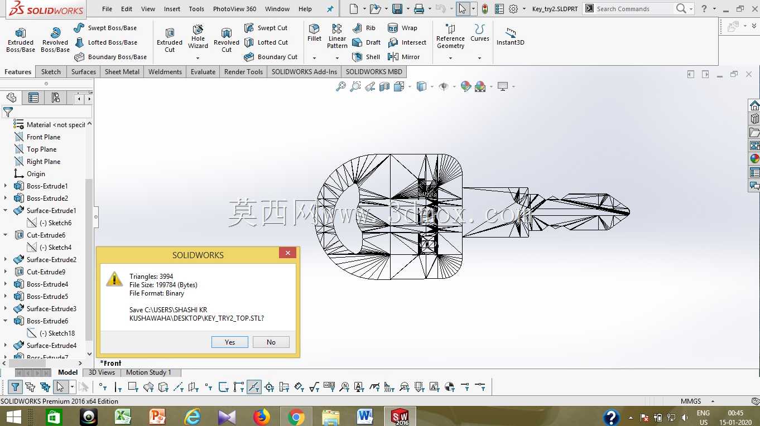
Task: Open the Hole Wizard dropdown arrow
Action: tap(198, 58)
